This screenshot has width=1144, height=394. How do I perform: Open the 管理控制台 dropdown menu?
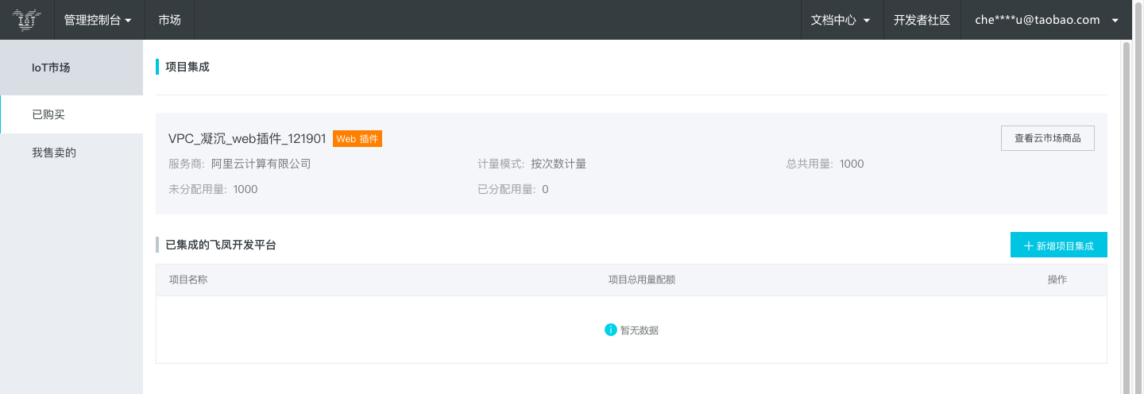coord(99,20)
